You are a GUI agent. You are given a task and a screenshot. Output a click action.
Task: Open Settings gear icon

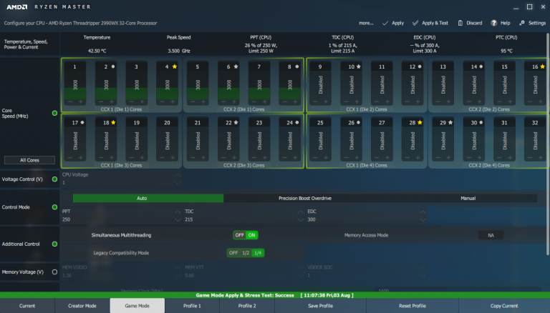(x=522, y=23)
